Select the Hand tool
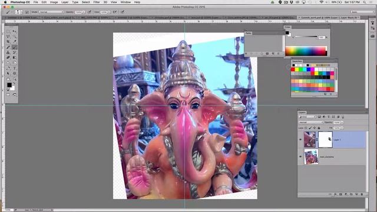The width and height of the screenshot is (377, 212). 8,79
